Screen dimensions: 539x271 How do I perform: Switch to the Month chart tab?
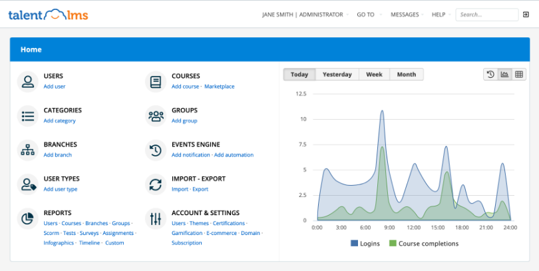click(407, 75)
